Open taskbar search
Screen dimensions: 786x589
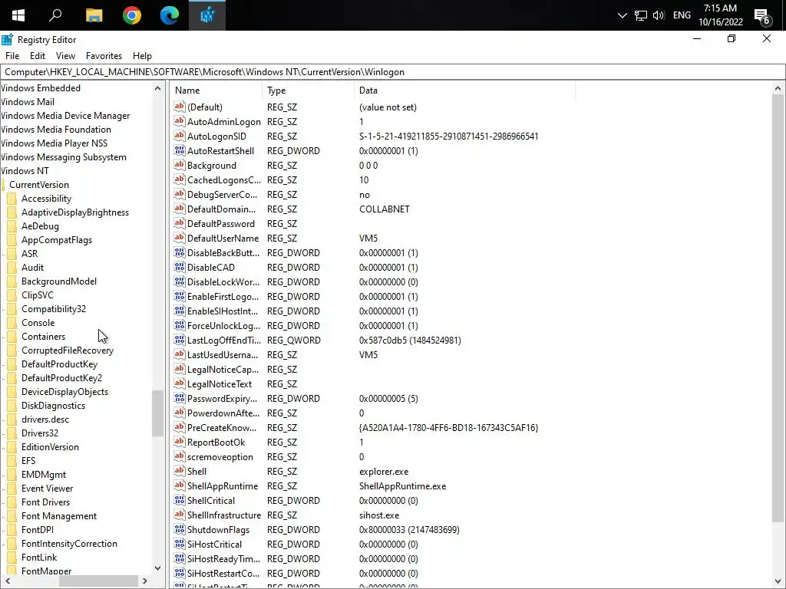pyautogui.click(x=55, y=15)
